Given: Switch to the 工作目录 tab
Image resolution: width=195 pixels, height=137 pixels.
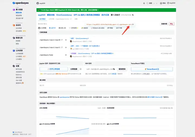Looking at the screenshot, I should tap(60, 19).
